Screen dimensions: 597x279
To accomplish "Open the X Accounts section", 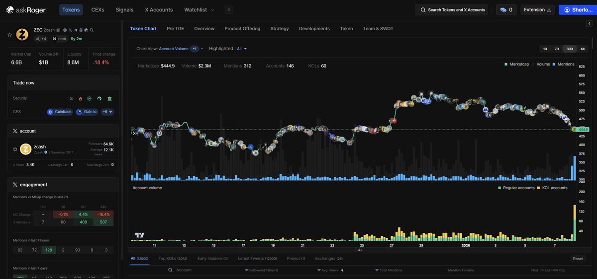I will 159,9.
